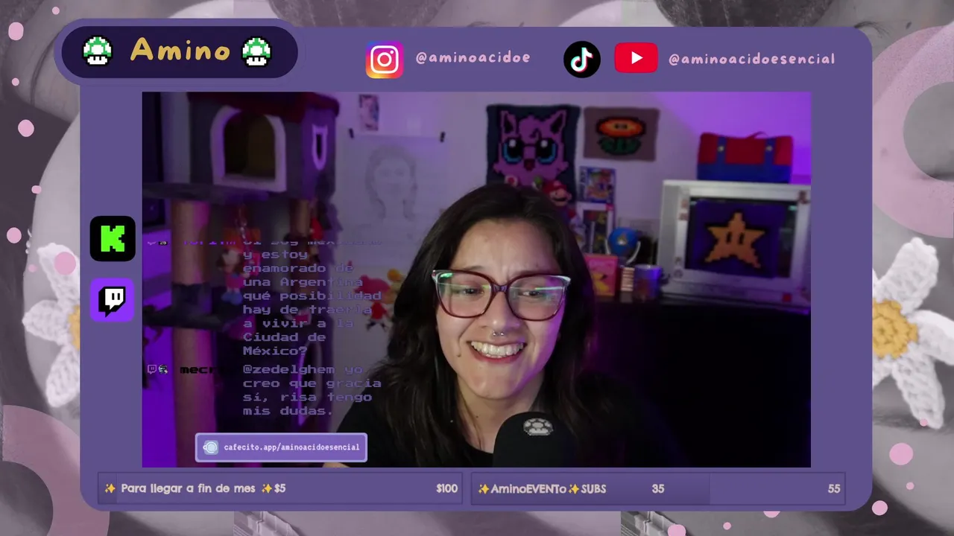Click the 55 subs goal number
The width and height of the screenshot is (954, 536).
tap(833, 489)
